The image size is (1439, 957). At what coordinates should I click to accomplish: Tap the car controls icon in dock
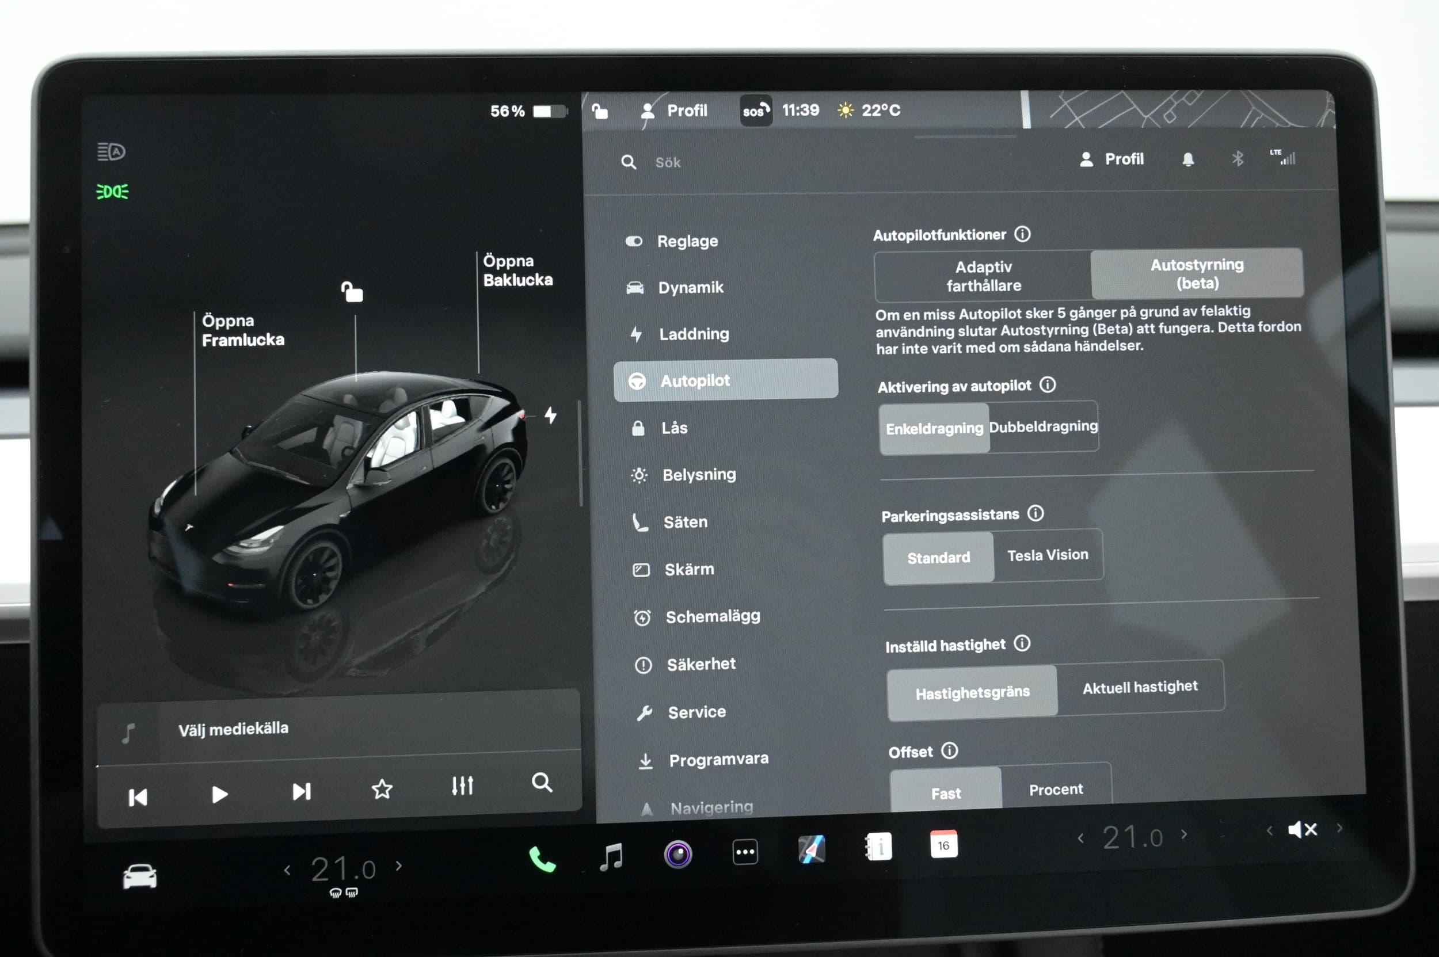pos(140,876)
